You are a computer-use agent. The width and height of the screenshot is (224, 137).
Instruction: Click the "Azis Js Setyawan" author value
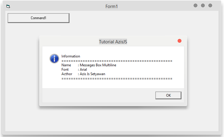click(x=92, y=74)
